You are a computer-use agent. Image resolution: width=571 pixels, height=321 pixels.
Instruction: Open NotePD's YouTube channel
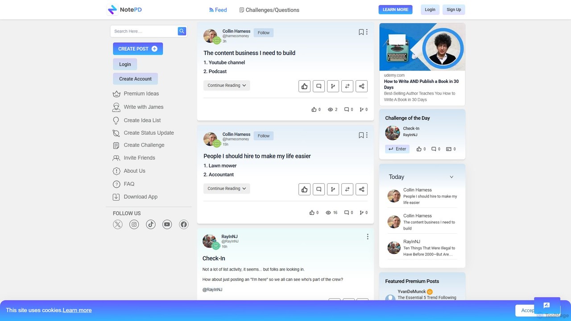pos(167,224)
